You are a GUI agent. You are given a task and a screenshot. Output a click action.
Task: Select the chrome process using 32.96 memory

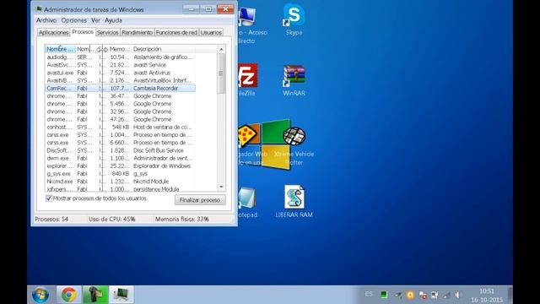point(120,111)
